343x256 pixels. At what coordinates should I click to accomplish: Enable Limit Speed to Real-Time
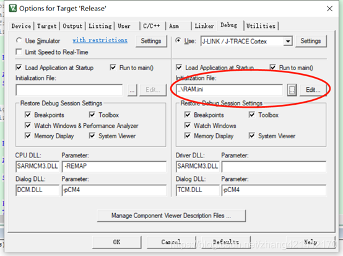click(19, 52)
